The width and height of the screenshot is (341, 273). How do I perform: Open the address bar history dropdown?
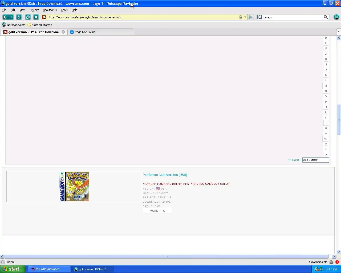(x=245, y=17)
